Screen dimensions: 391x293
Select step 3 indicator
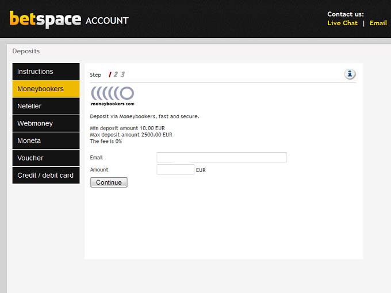(x=122, y=75)
